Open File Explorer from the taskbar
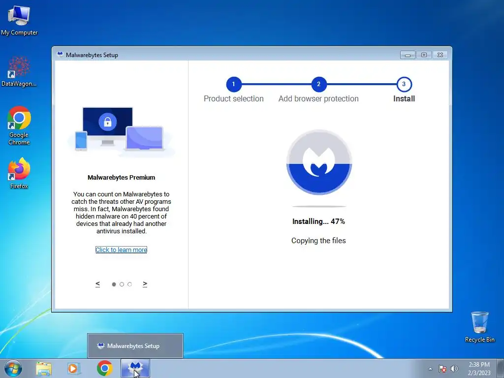 (x=44, y=369)
